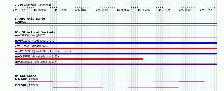Image resolution: width=224 pixels, height=91 pixels.
Task: Click ruler position label 40638500
Action: pos(165,10)
